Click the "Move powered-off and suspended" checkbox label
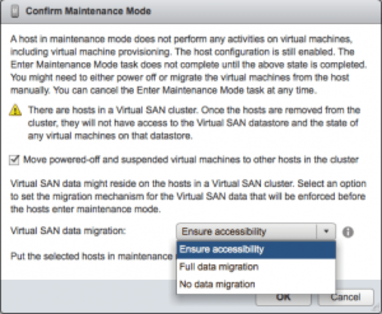 click(191, 159)
